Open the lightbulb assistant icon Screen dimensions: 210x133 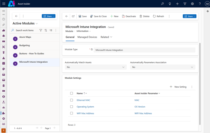[x=170, y=4]
